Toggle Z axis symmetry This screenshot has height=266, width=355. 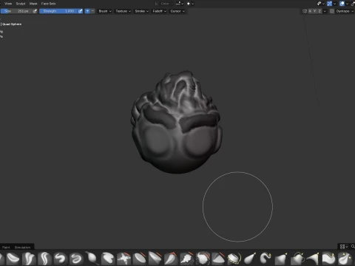[319, 11]
